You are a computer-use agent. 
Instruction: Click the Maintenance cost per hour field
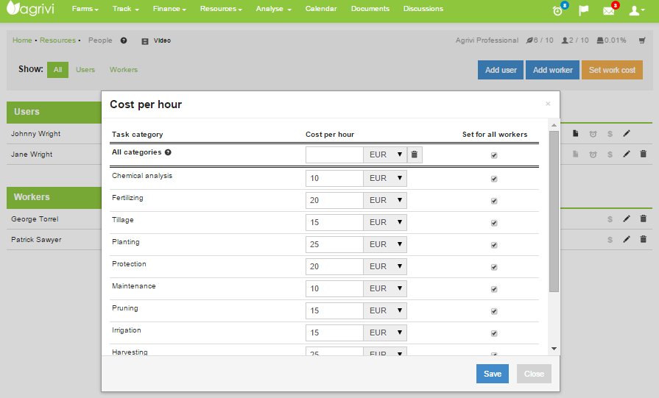334,288
